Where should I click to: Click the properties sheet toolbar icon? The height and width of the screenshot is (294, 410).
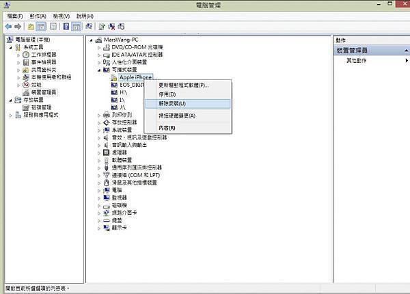(53, 27)
